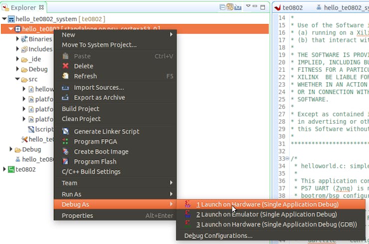Click the Import icon in the Explorer toolbar
Viewport: 369px width, 244px height.
pos(238,7)
